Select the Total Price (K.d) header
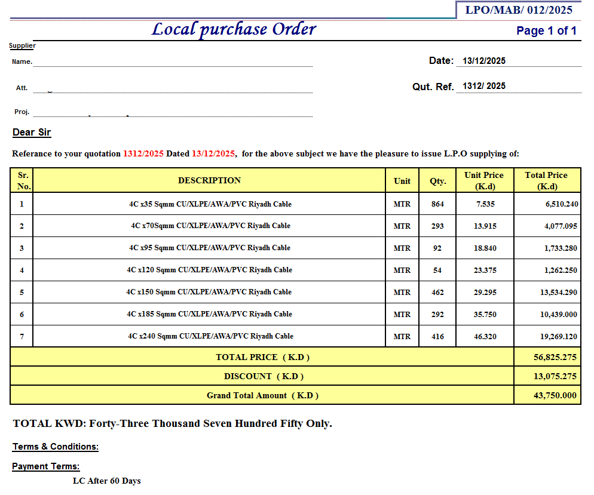Viewport: 594px width, 495px height. (x=546, y=180)
